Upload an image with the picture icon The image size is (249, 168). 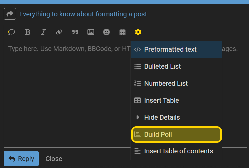[x=91, y=32]
